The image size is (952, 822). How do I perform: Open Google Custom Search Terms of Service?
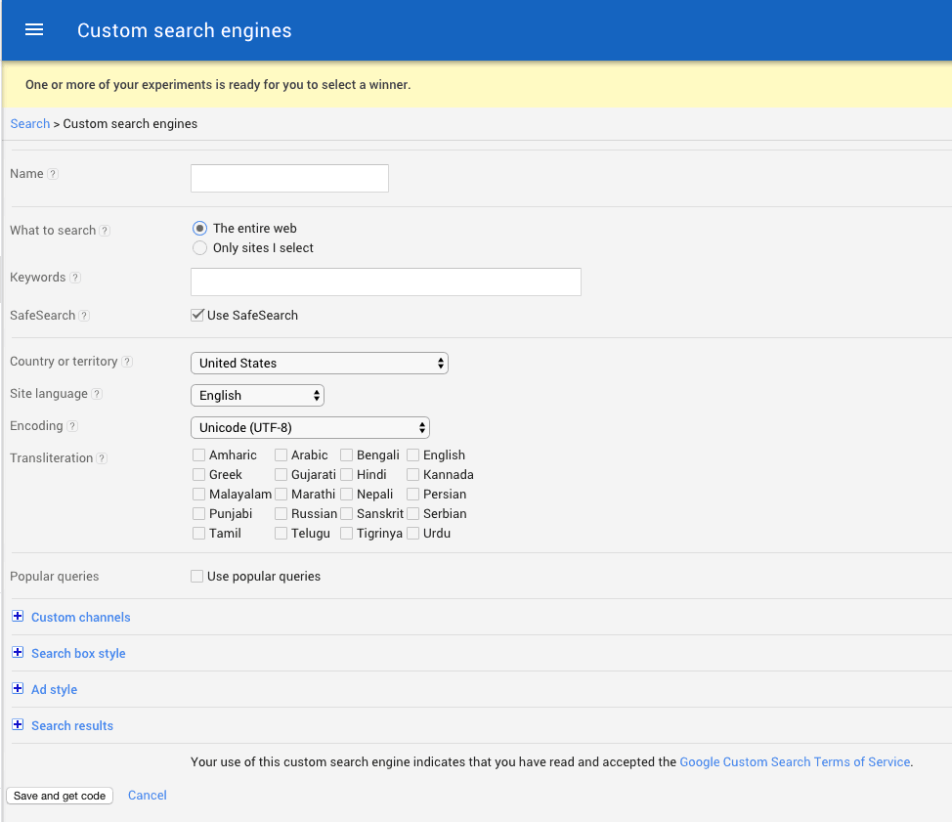(x=795, y=762)
